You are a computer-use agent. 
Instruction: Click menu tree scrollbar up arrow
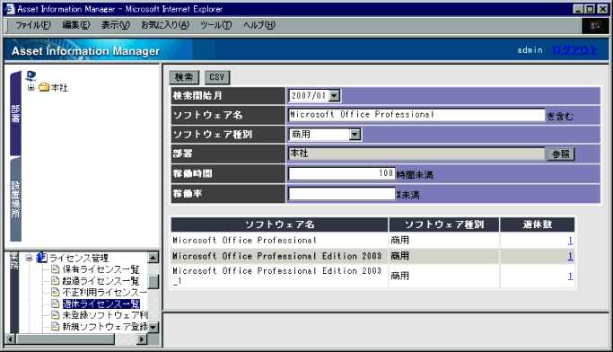click(x=153, y=258)
